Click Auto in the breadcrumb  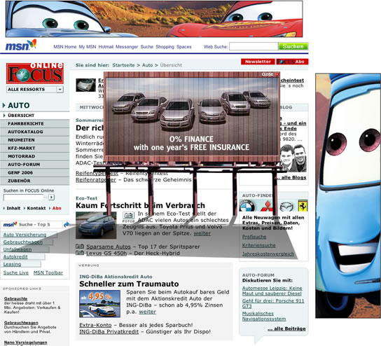[148, 65]
